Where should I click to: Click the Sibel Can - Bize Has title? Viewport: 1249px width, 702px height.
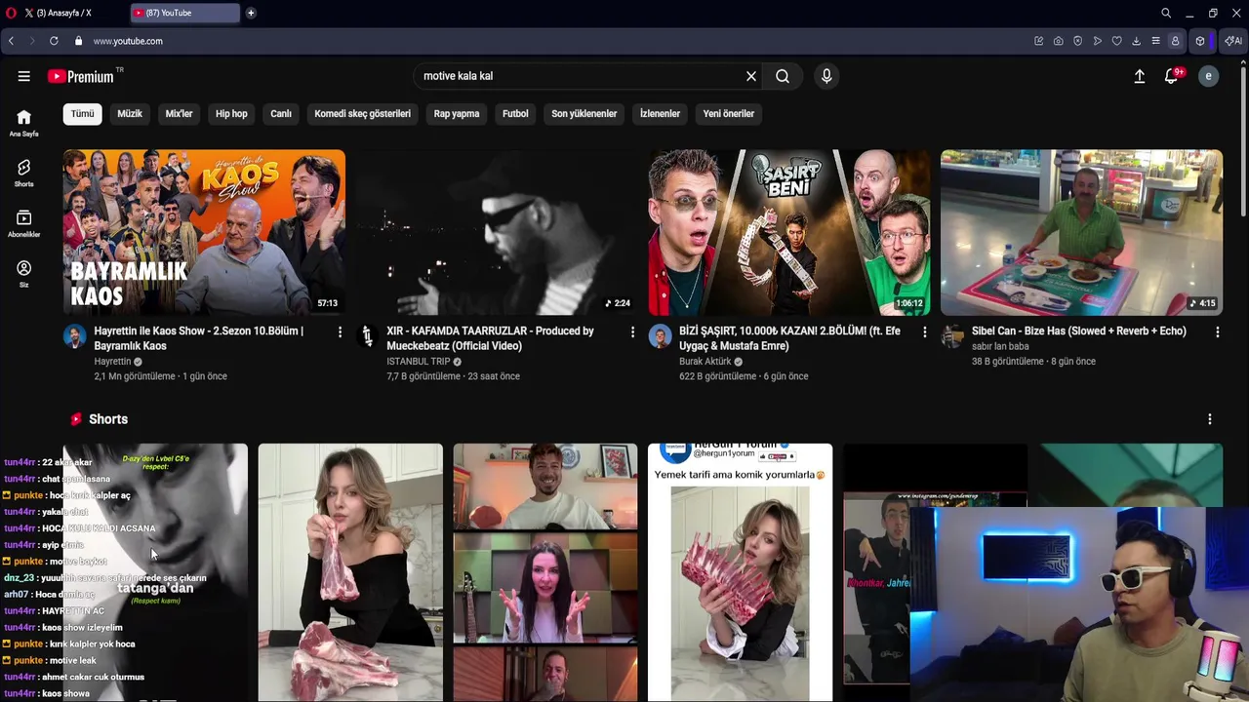coord(1079,331)
